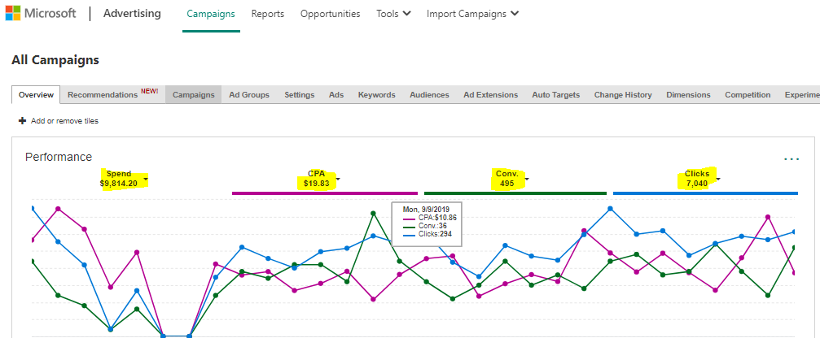Go to Reports in top navigation
The height and width of the screenshot is (338, 820).
tap(267, 14)
